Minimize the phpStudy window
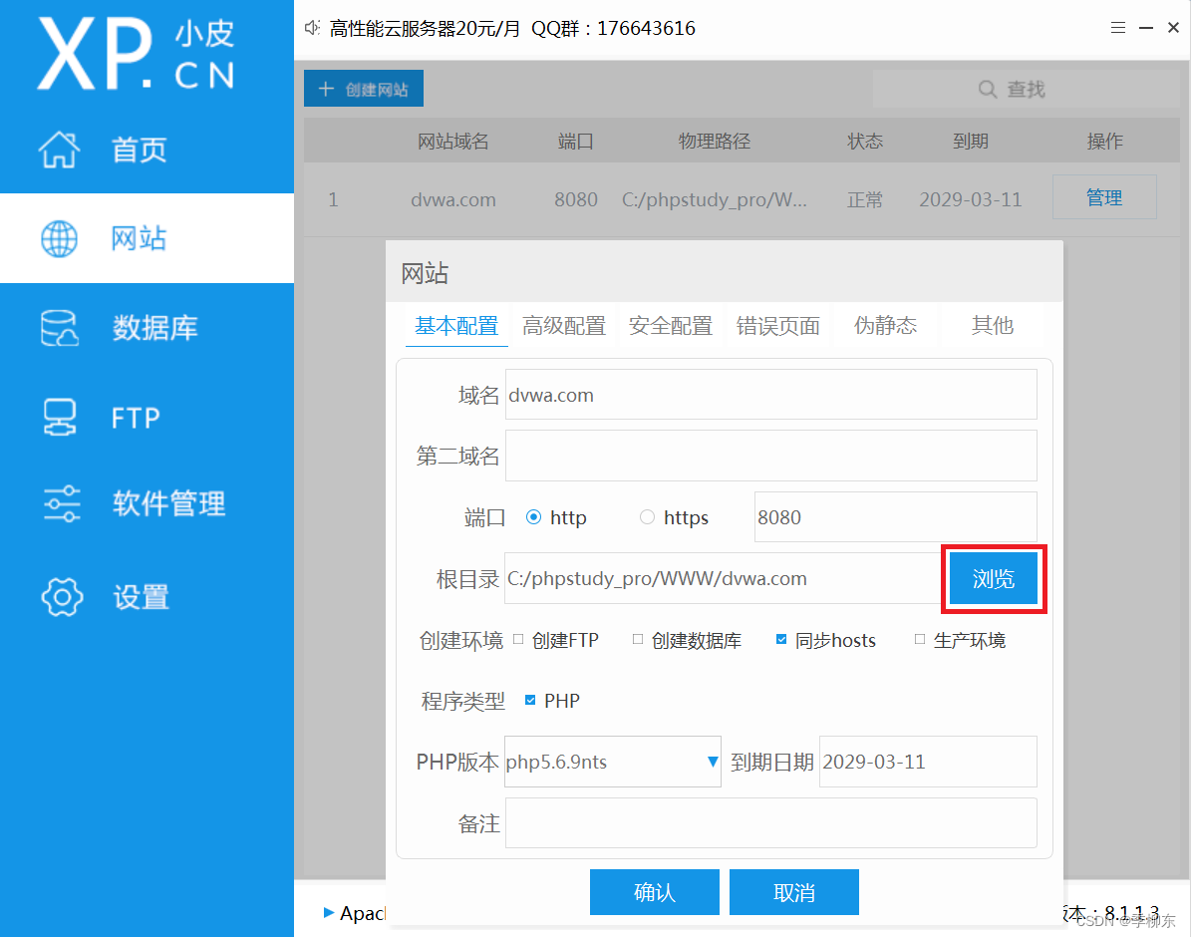 click(x=1146, y=28)
